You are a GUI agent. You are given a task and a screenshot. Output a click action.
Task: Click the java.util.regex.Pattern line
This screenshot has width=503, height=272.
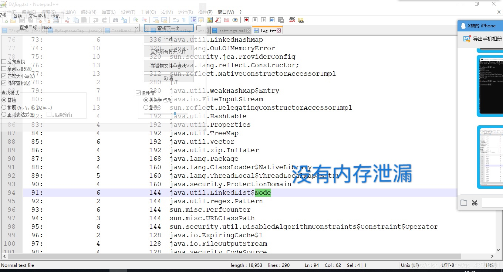(x=216, y=201)
